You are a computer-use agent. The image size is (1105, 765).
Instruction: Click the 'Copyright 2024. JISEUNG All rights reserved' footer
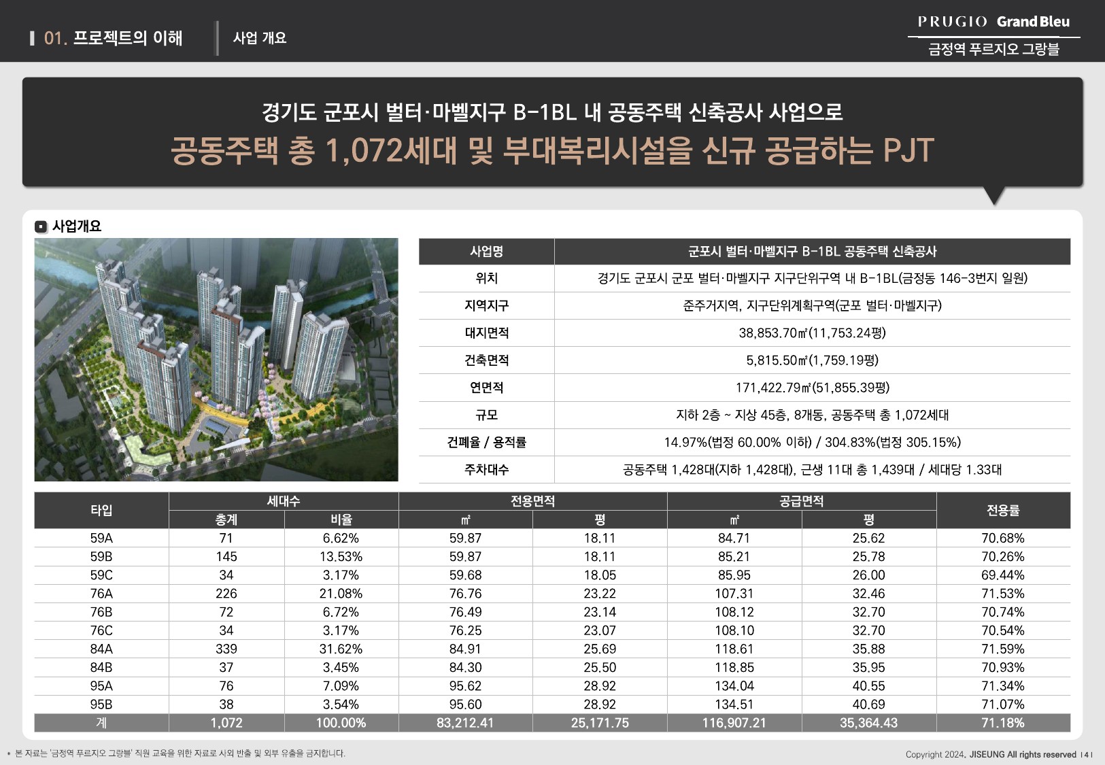coord(991,755)
